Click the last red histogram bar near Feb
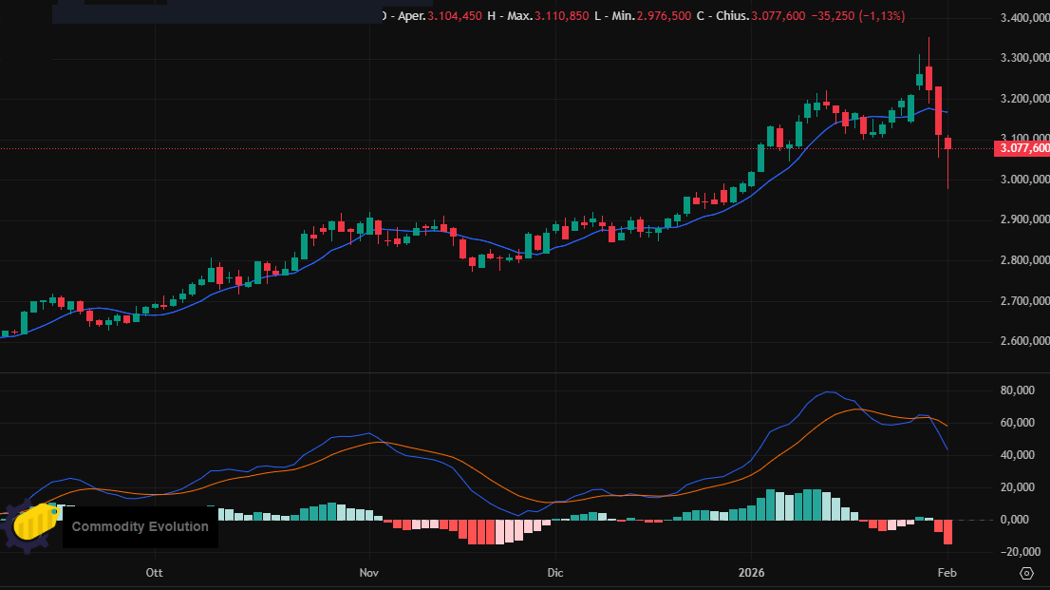 (947, 532)
